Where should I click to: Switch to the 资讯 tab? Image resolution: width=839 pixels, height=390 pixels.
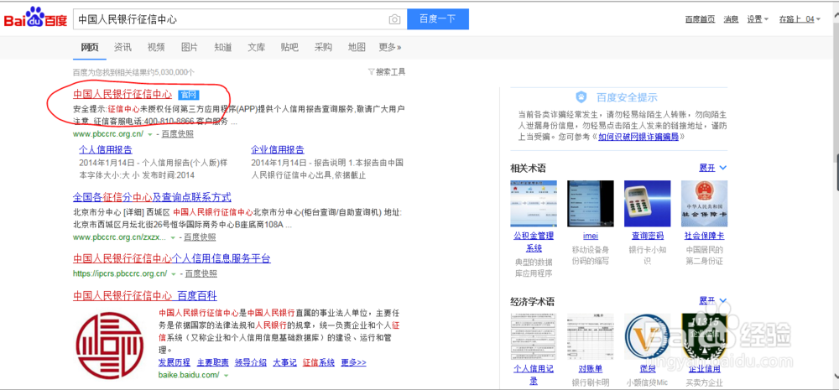pyautogui.click(x=122, y=47)
